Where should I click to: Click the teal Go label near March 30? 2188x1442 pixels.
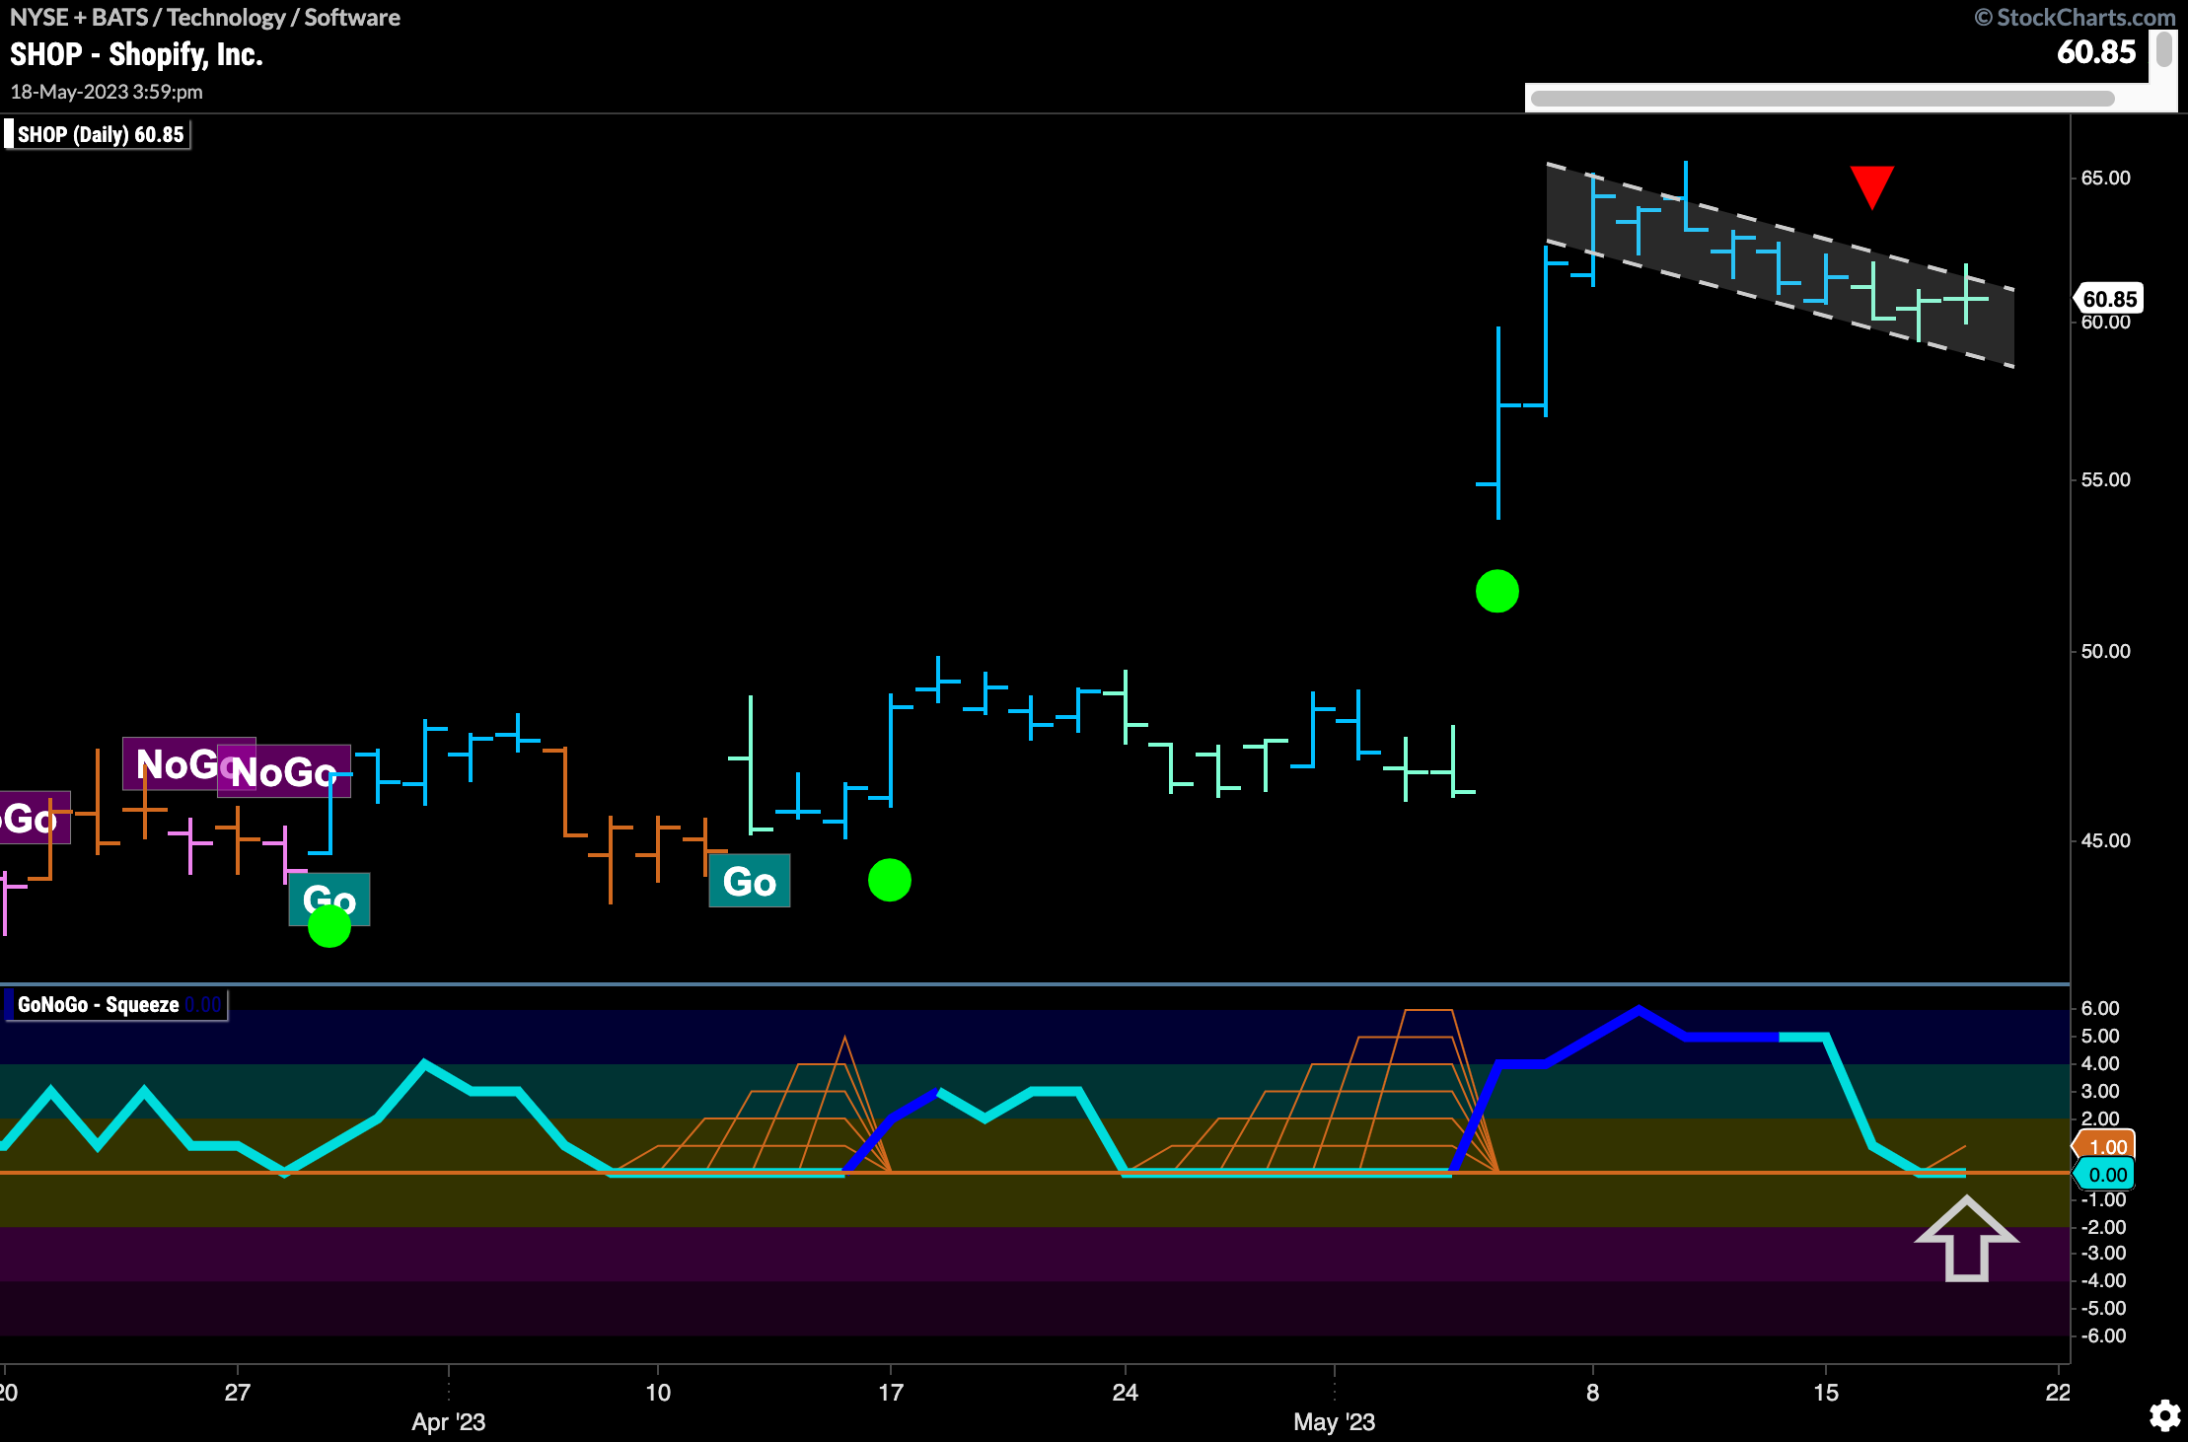coord(329,899)
